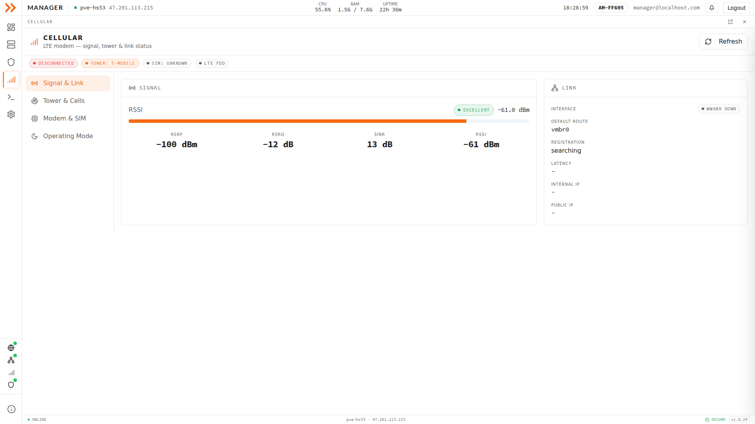Click the EXCELLENT signal badge

pos(473,110)
